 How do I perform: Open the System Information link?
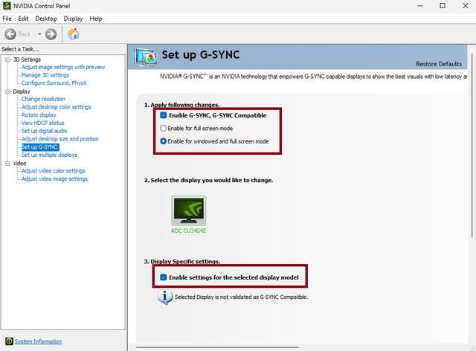coord(38,341)
